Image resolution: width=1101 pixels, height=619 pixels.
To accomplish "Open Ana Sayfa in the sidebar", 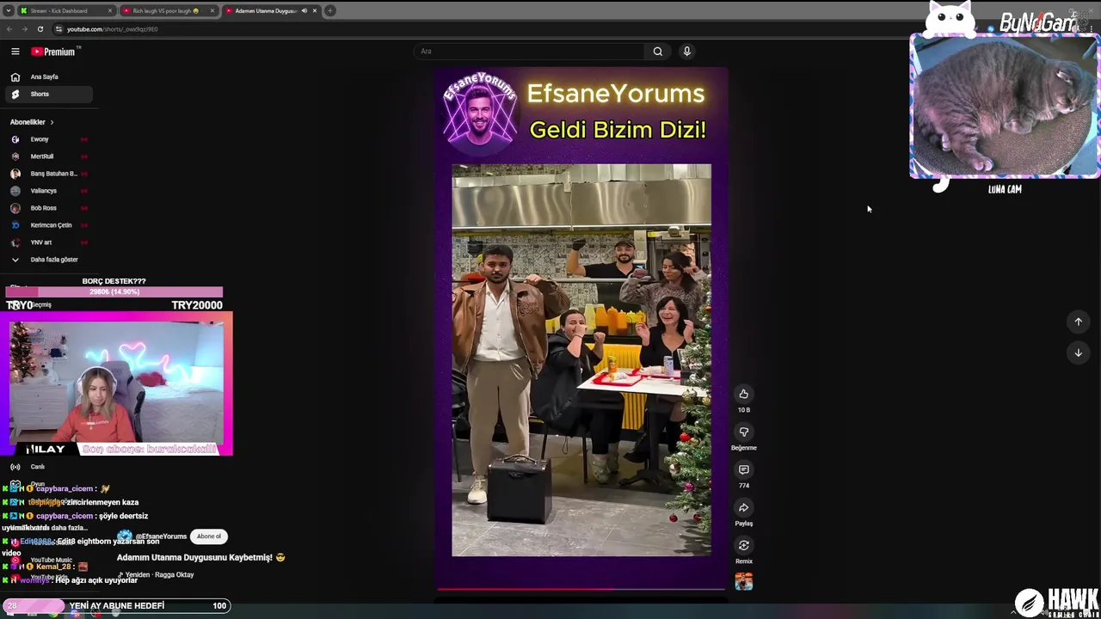I will coord(49,77).
